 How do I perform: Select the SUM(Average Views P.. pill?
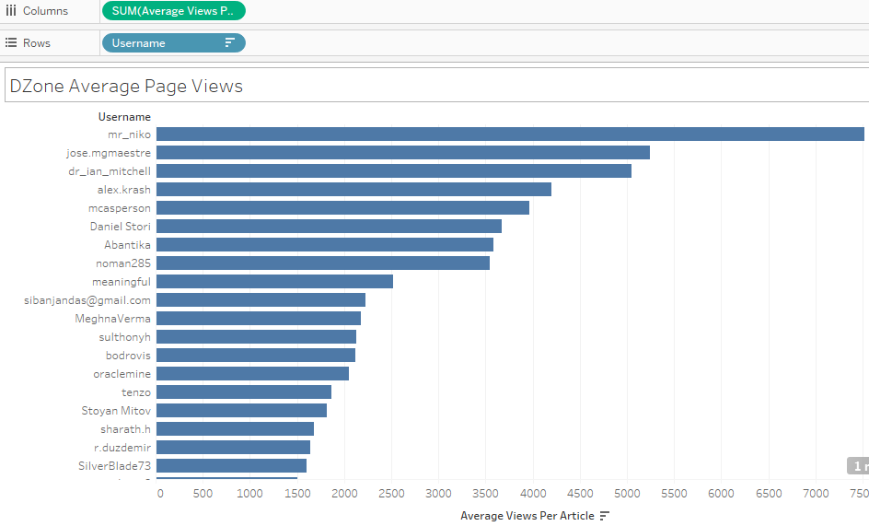173,10
